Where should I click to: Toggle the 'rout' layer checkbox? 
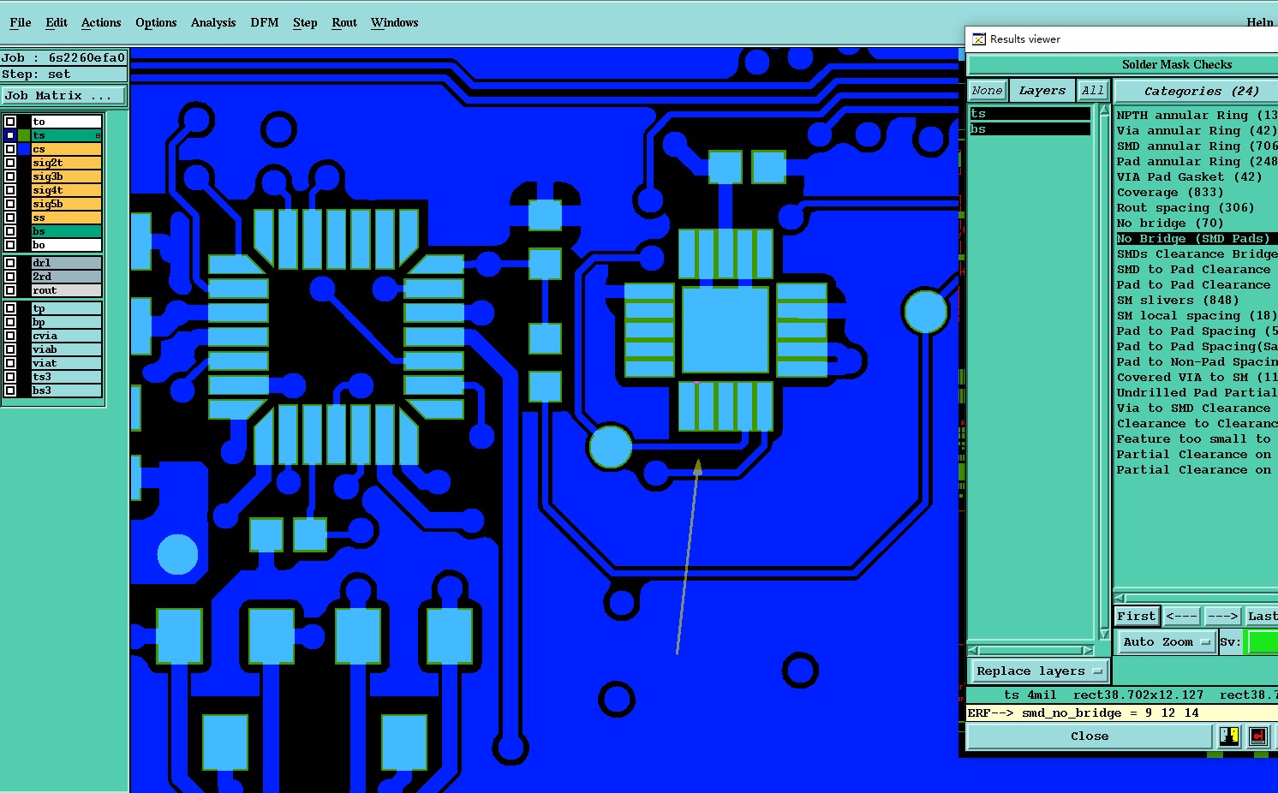pos(10,290)
